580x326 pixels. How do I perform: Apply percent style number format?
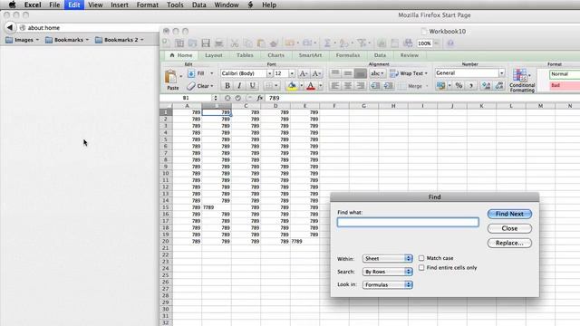pos(459,86)
